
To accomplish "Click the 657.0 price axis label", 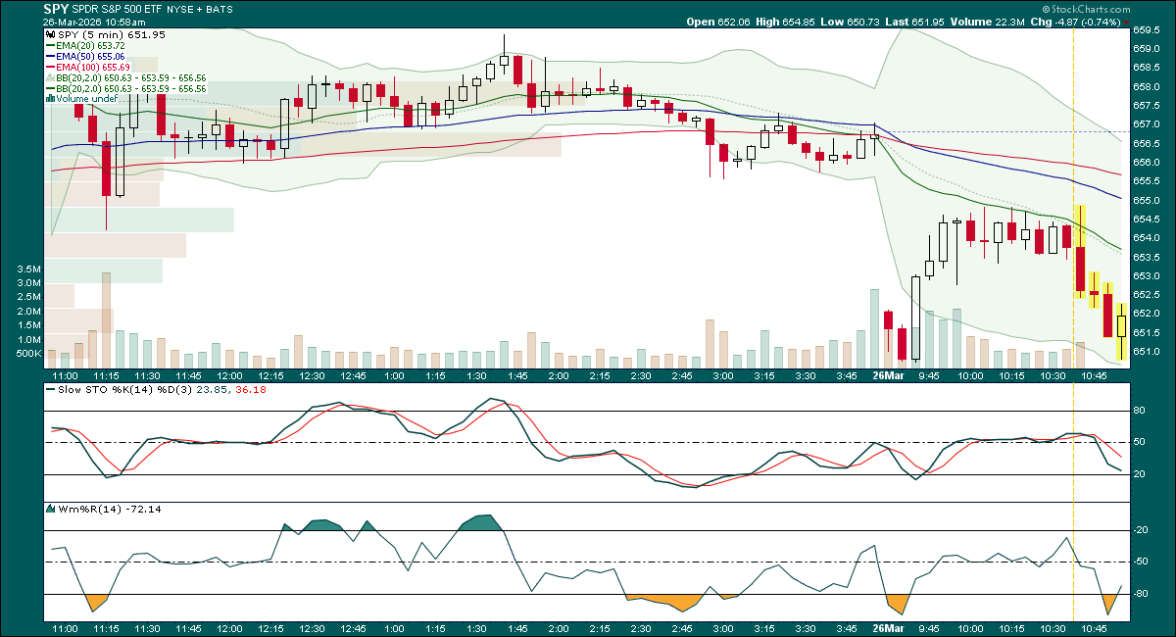I will pyautogui.click(x=1149, y=124).
